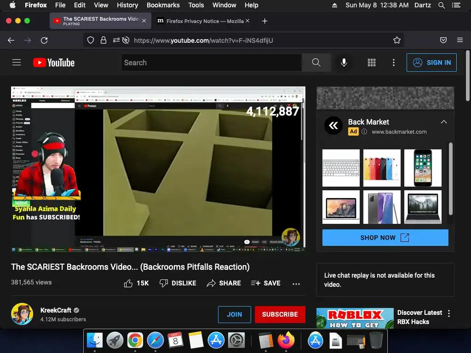Open YouTube settings three-dot menu
The image size is (471, 353).
(394, 63)
